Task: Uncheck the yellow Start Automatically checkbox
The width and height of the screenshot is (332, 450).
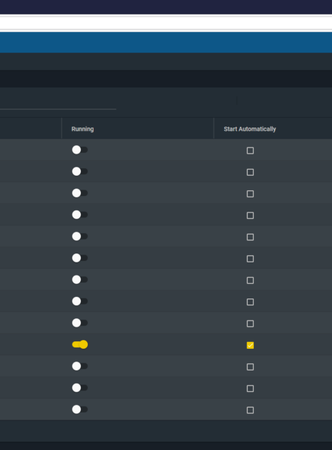Action: tap(250, 345)
